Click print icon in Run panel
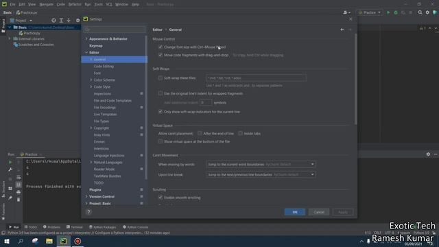The height and width of the screenshot is (247, 439). tap(19, 192)
